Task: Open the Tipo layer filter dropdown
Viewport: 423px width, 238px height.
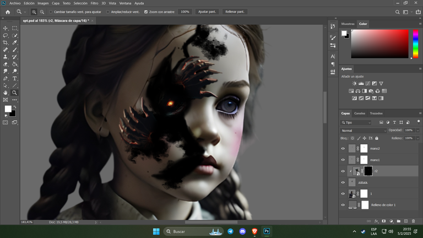Action: pyautogui.click(x=356, y=122)
